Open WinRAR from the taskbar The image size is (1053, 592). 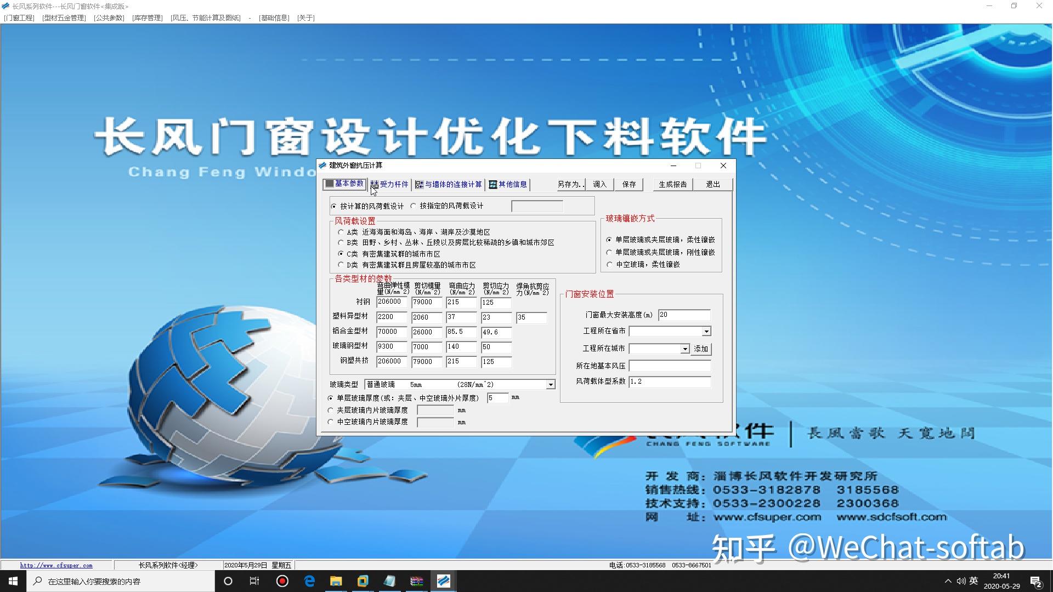(x=417, y=581)
